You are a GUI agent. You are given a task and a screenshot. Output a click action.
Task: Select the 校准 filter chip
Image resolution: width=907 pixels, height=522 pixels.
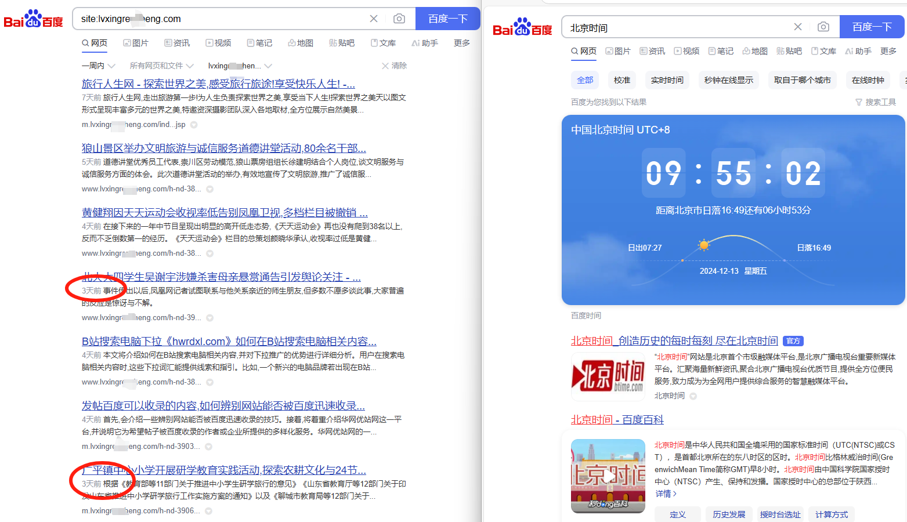tap(622, 80)
